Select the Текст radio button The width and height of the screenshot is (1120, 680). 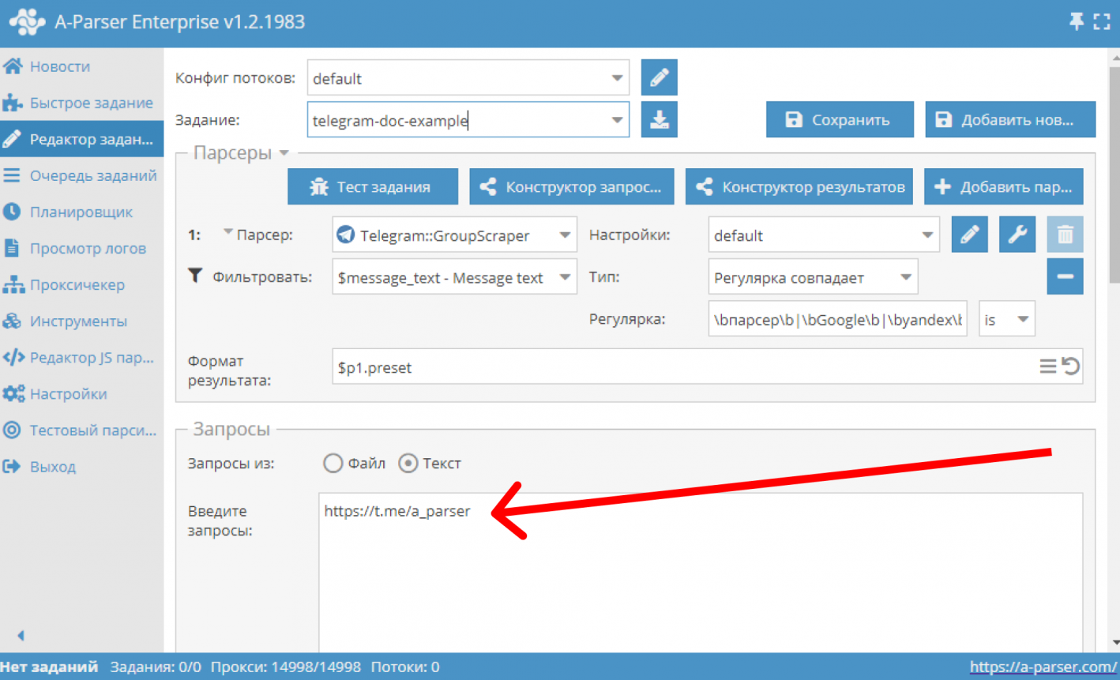(x=408, y=463)
